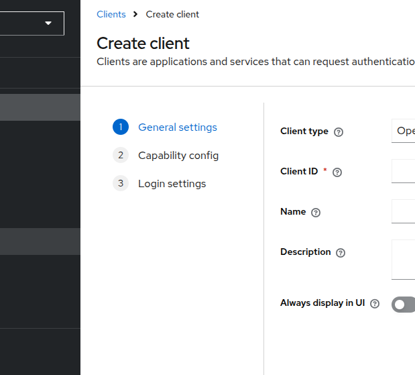Open the realm selector dropdown in sidebar
The height and width of the screenshot is (375, 415).
pos(32,23)
